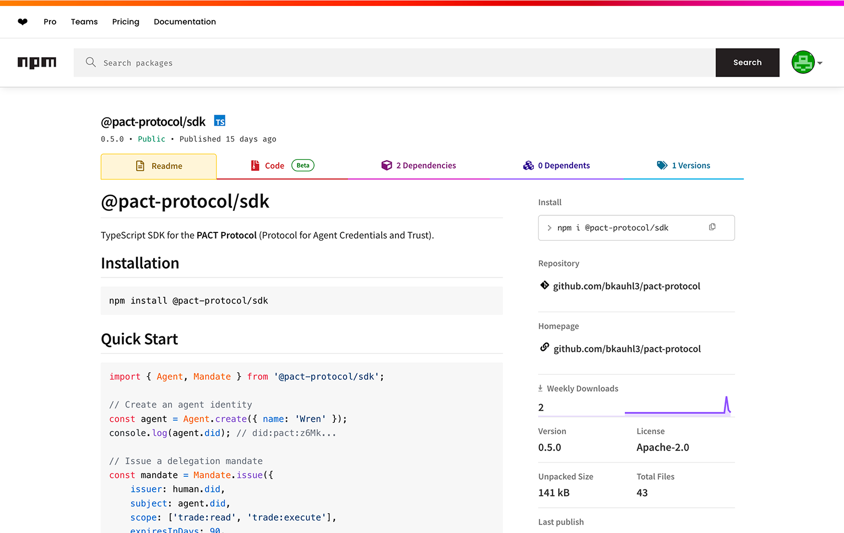Click the Beta badge next to Code

[x=303, y=165]
